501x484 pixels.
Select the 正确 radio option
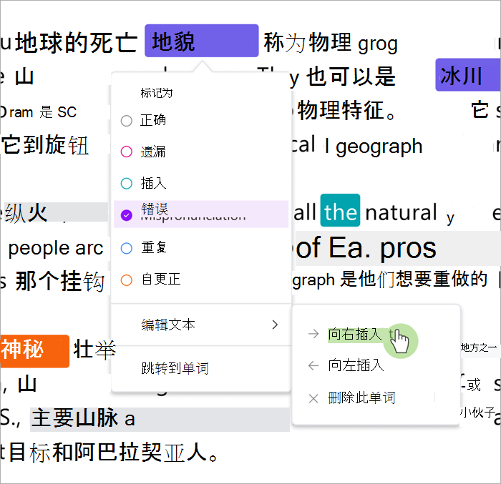coord(201,121)
